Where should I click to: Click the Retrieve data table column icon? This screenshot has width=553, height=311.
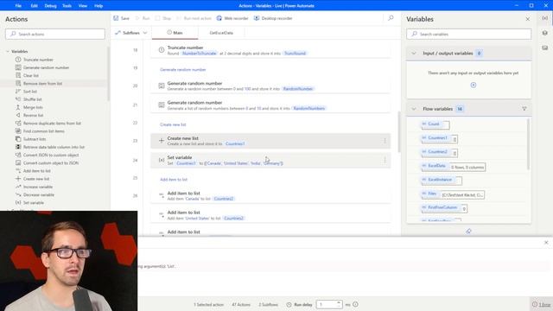18,147
